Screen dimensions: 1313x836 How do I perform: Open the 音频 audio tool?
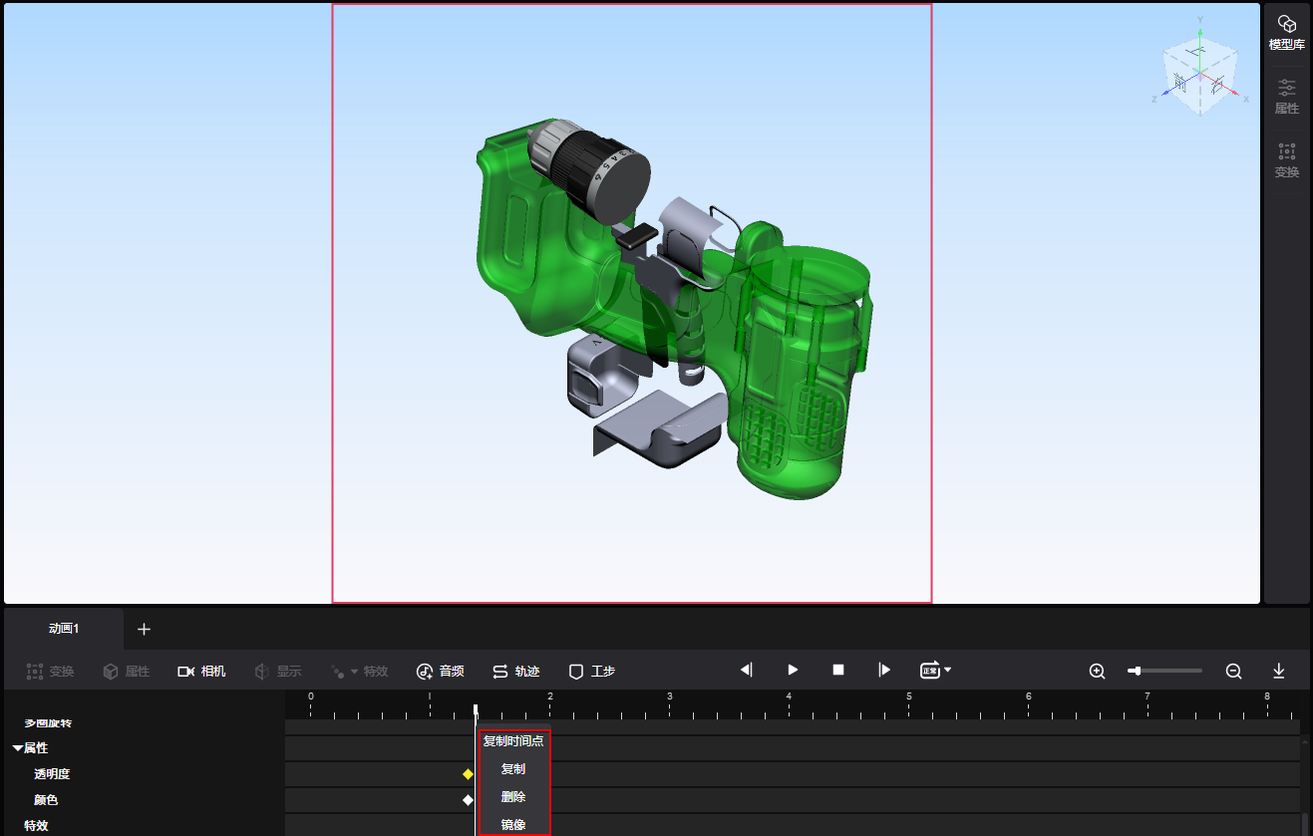point(440,672)
